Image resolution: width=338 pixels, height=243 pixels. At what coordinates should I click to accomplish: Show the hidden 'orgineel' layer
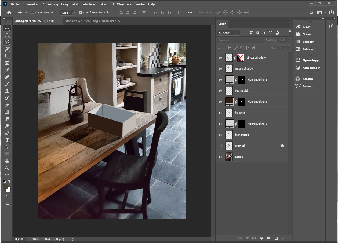(x=220, y=146)
